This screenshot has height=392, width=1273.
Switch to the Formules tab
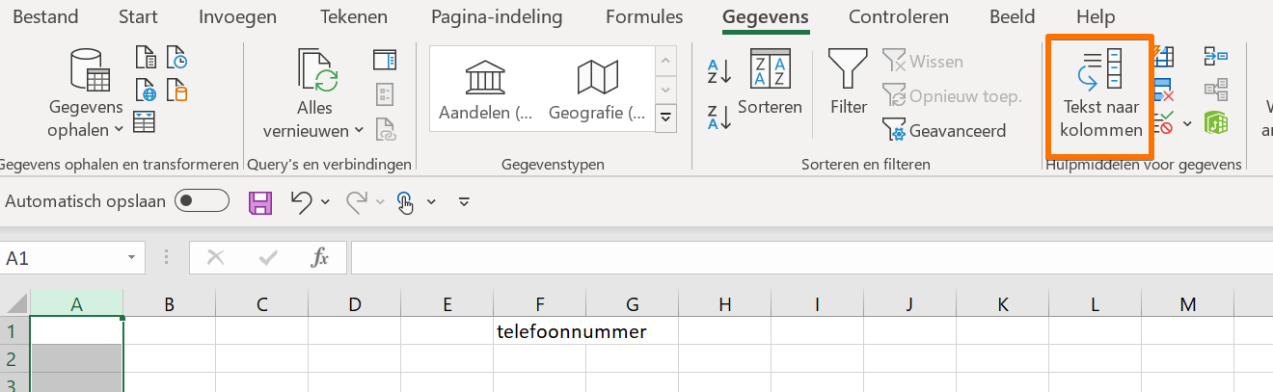[644, 17]
